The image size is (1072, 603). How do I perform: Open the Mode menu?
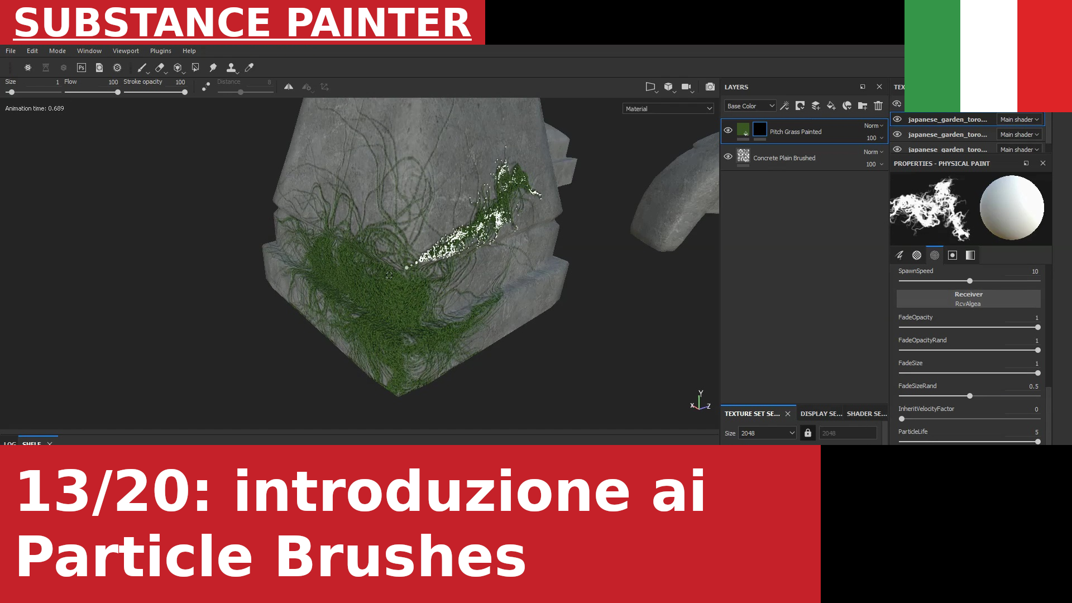[58, 51]
